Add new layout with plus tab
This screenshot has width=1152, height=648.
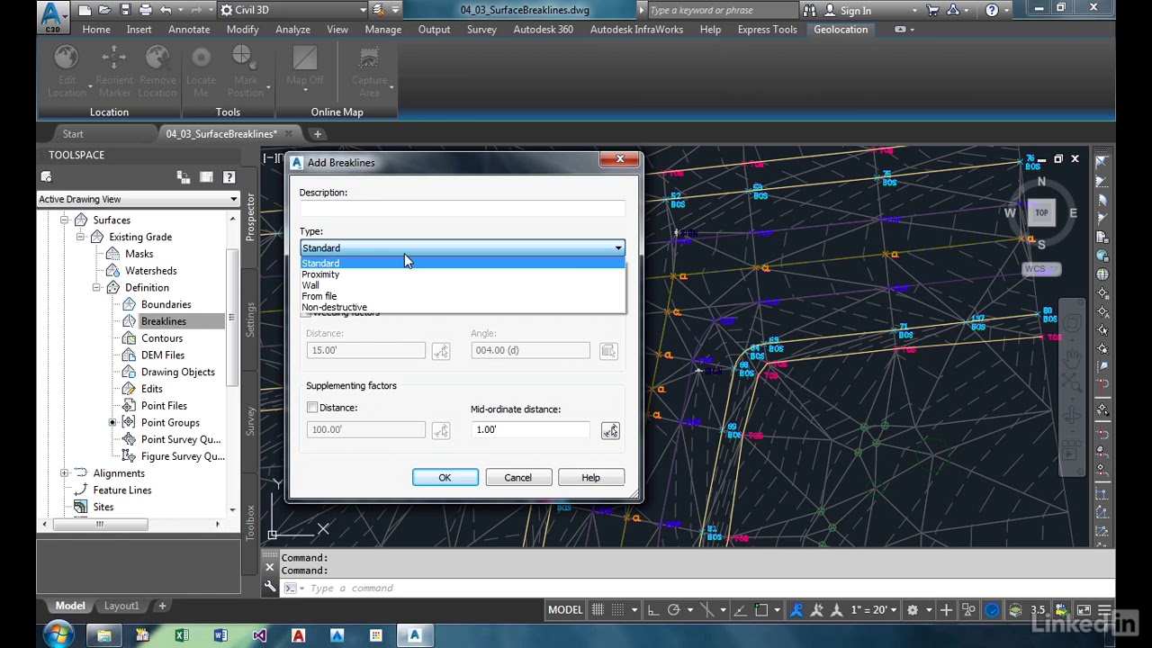(x=162, y=606)
